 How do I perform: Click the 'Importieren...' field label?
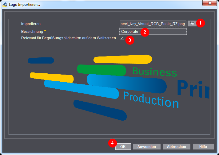pos(32,24)
